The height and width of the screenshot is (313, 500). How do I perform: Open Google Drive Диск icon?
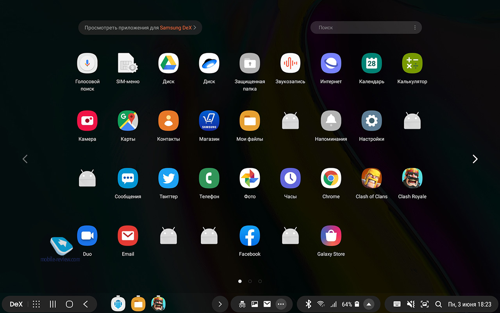pos(168,63)
